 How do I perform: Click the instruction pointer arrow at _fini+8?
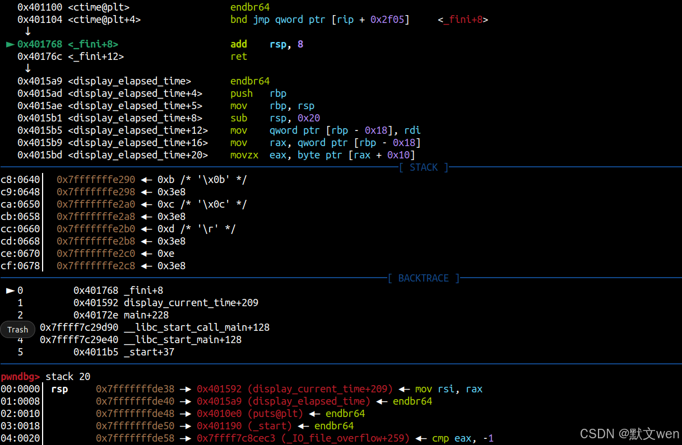click(10, 44)
